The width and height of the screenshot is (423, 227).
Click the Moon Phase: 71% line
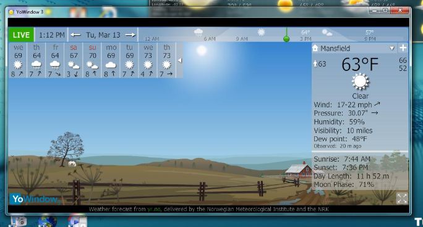[x=344, y=184]
